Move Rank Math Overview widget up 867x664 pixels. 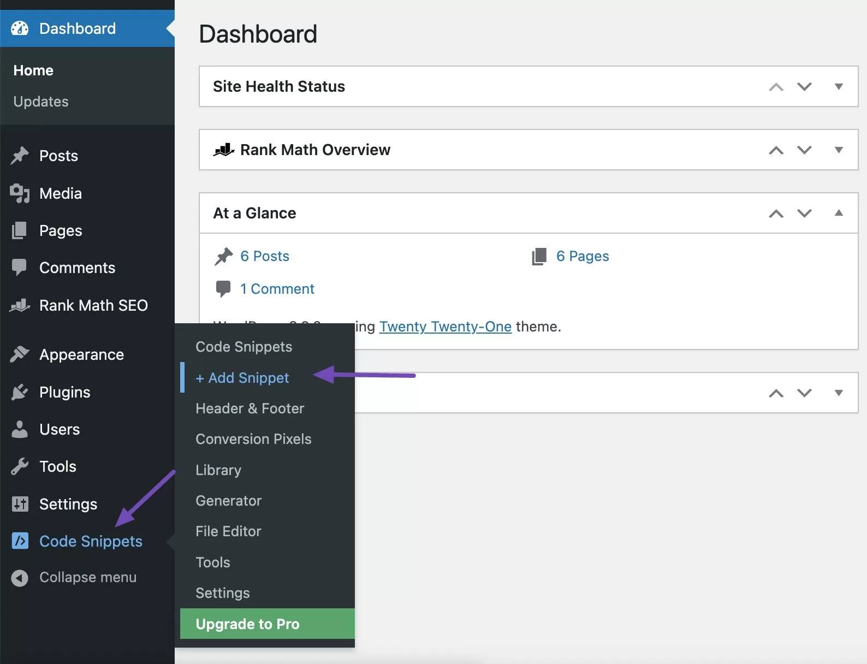[776, 150]
